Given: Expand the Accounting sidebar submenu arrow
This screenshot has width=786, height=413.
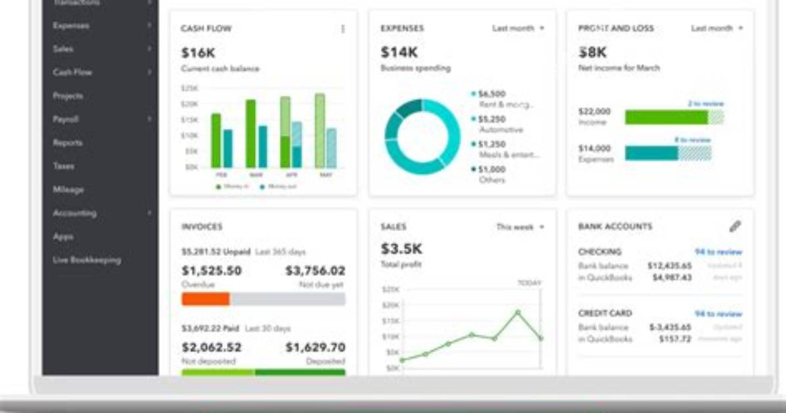Looking at the screenshot, I should pyautogui.click(x=149, y=213).
